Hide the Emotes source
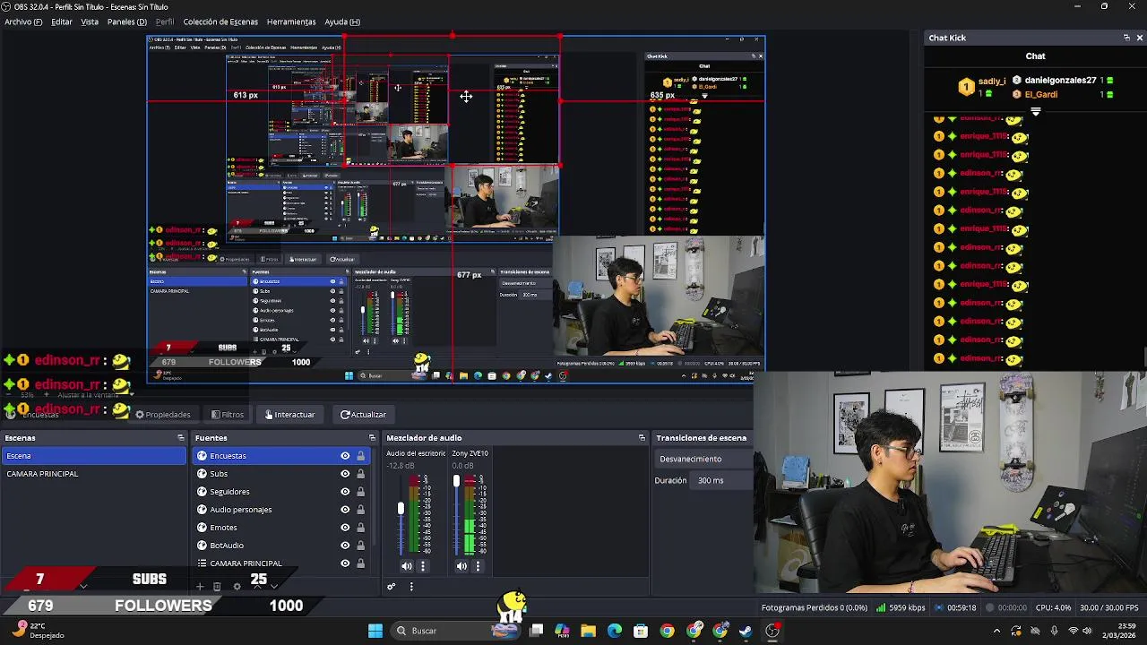The width and height of the screenshot is (1147, 645). (345, 528)
